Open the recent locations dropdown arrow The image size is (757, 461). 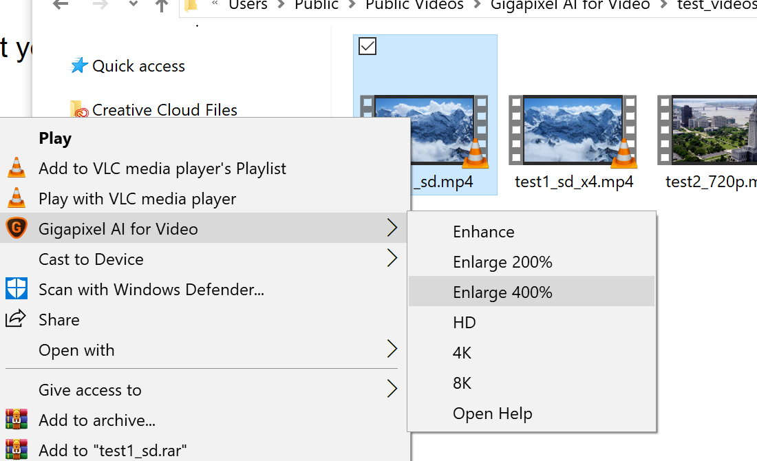click(x=134, y=4)
